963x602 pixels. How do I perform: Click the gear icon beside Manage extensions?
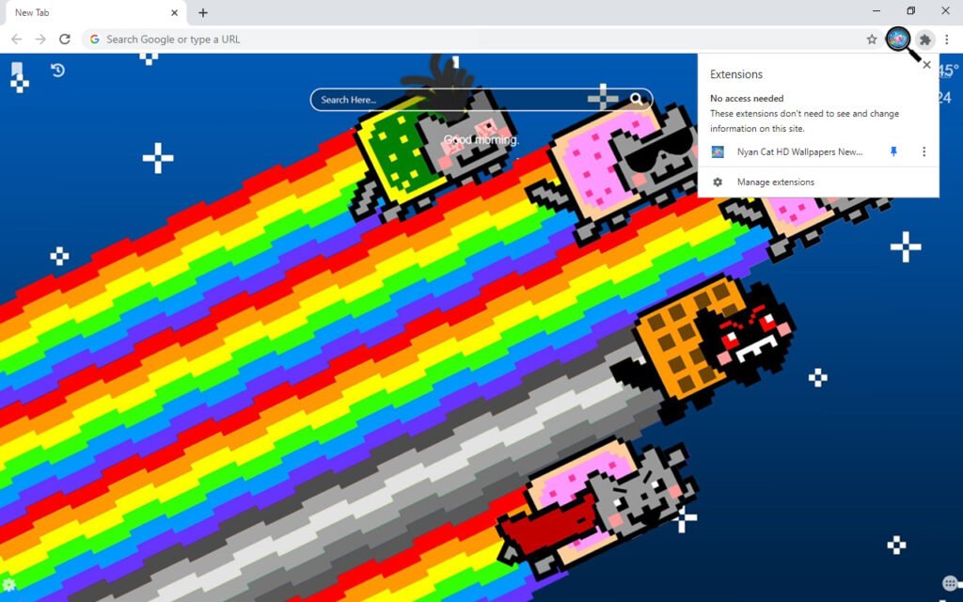pos(718,182)
